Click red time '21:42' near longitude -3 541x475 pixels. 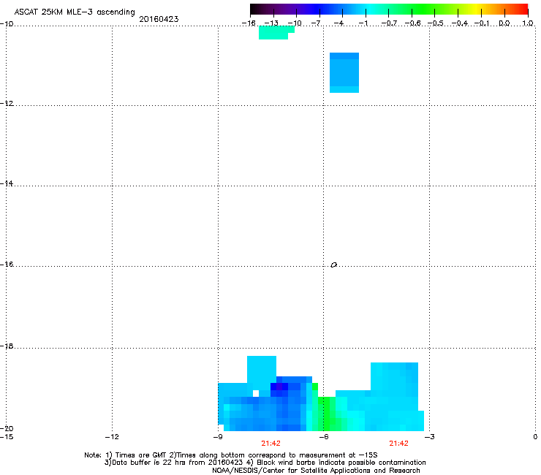tap(399, 444)
